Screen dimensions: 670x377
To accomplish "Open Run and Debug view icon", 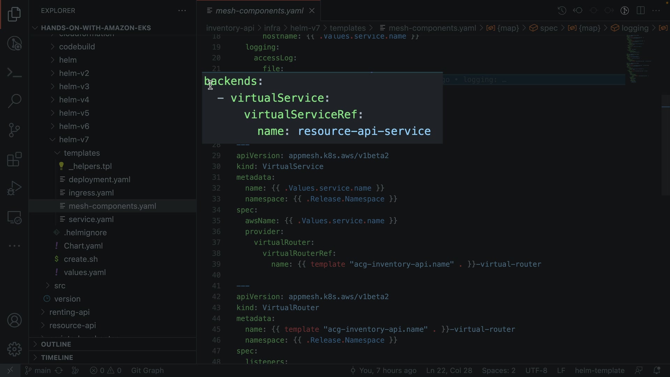I will 14,188.
